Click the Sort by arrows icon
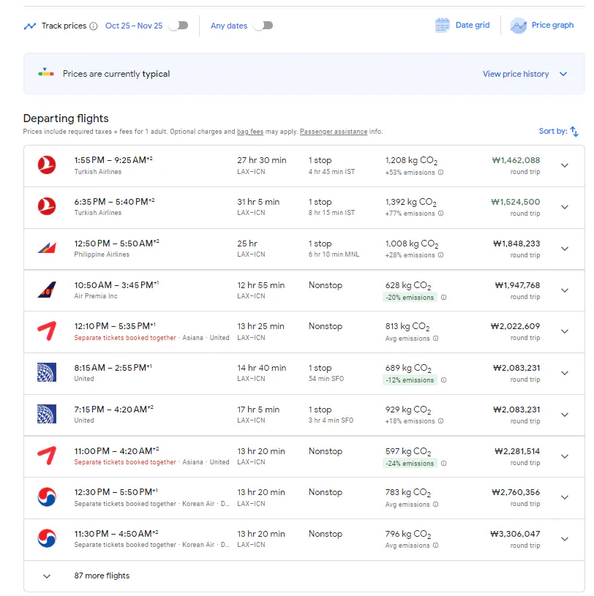The width and height of the screenshot is (594, 596). tap(574, 132)
